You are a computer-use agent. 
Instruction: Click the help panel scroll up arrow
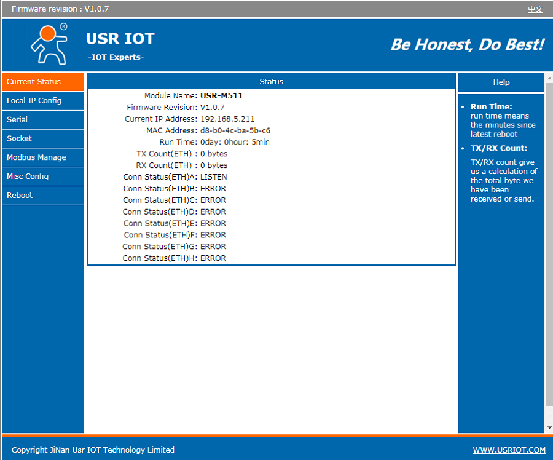[549, 78]
